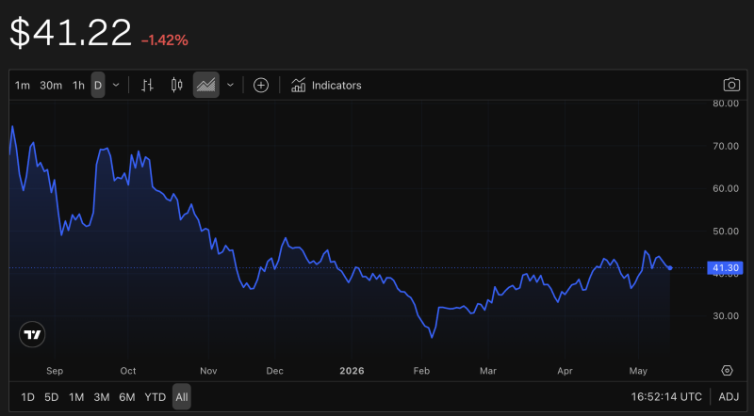The width and height of the screenshot is (754, 416).
Task: Click the 30.00 price axis label
Action: coord(726,316)
